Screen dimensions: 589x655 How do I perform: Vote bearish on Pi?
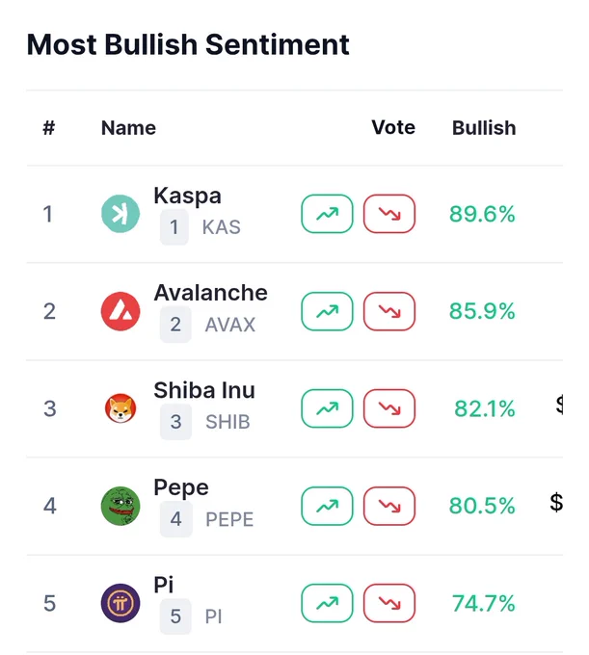pos(389,603)
